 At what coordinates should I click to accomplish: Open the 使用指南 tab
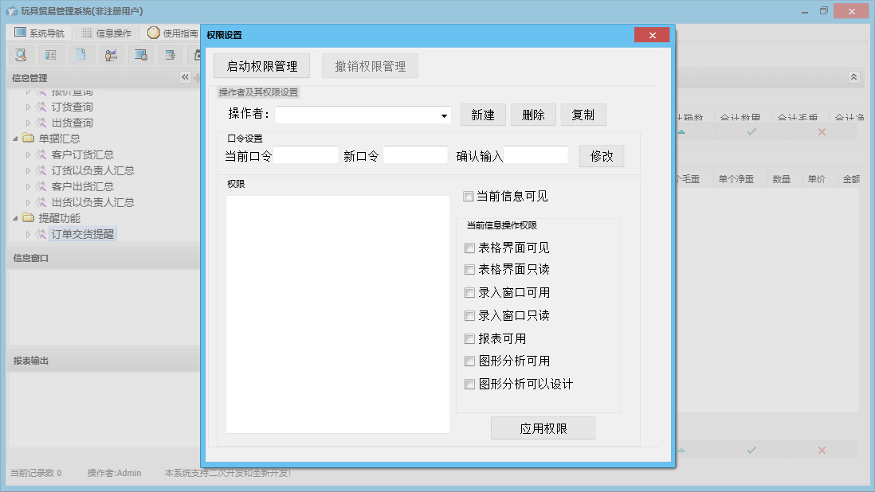point(173,33)
